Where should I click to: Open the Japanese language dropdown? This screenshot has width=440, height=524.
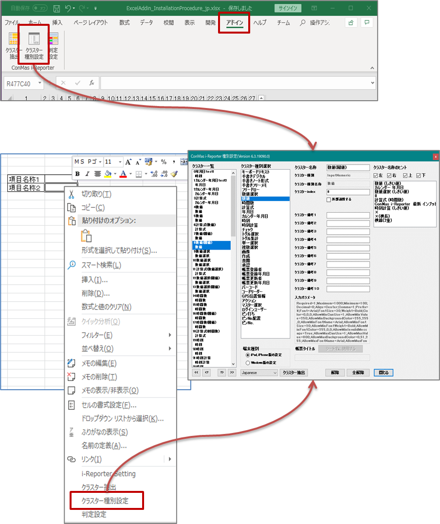tap(259, 373)
